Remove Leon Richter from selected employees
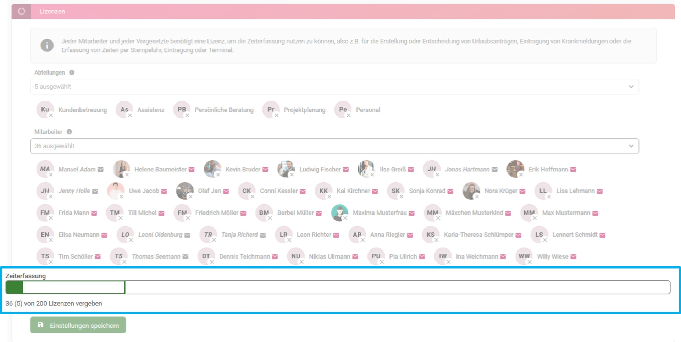The height and width of the screenshot is (342, 681). (x=289, y=240)
